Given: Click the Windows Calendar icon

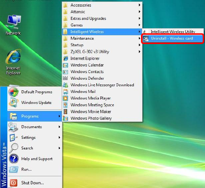Looking at the screenshot, I should pos(65,65).
